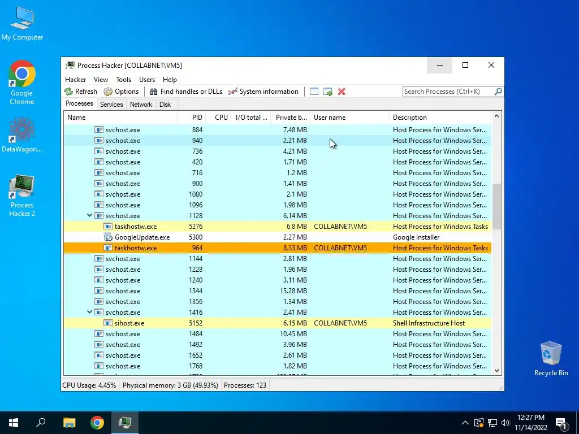Sort by Description column header
This screenshot has width=579, height=434.
440,118
